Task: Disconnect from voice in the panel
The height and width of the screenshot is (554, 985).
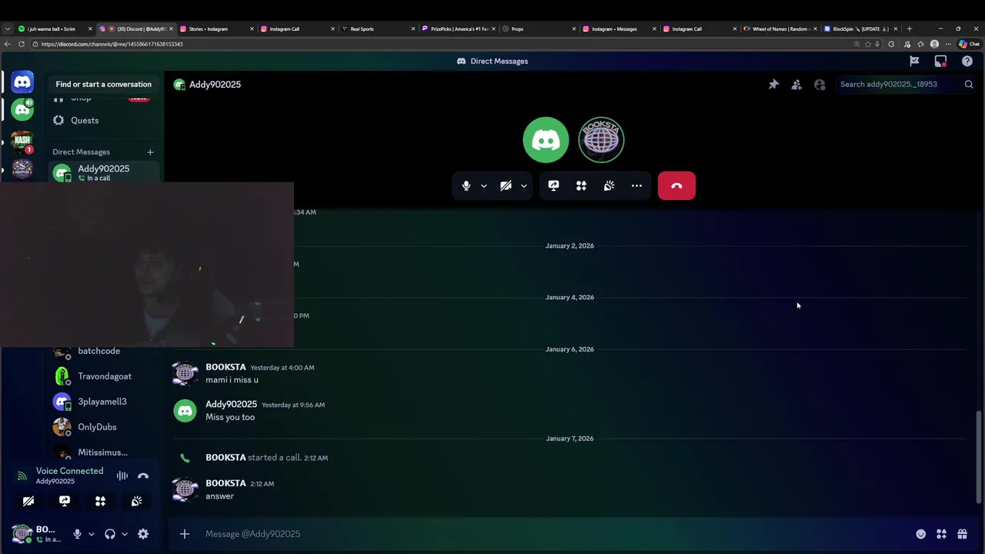Action: [x=143, y=476]
